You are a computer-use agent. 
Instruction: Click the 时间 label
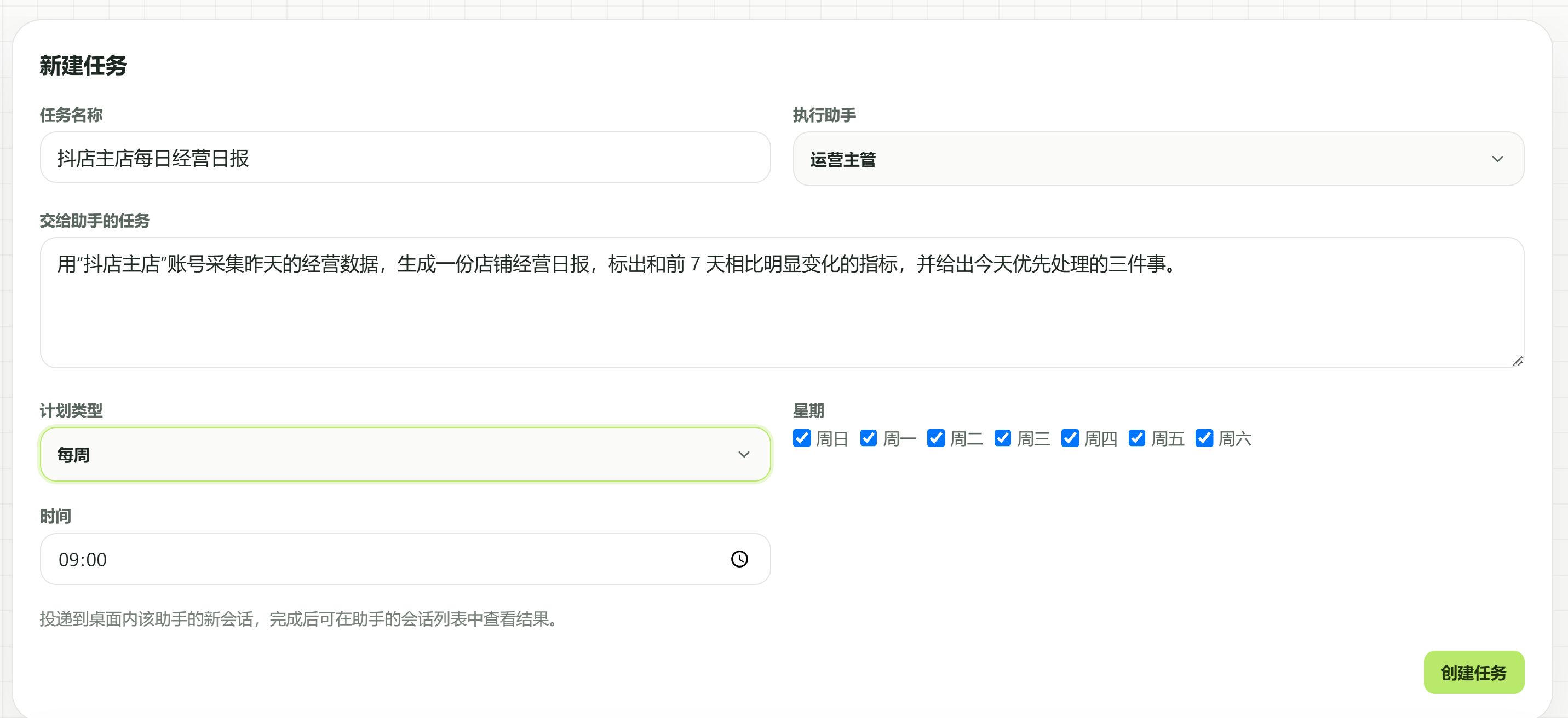(x=55, y=517)
